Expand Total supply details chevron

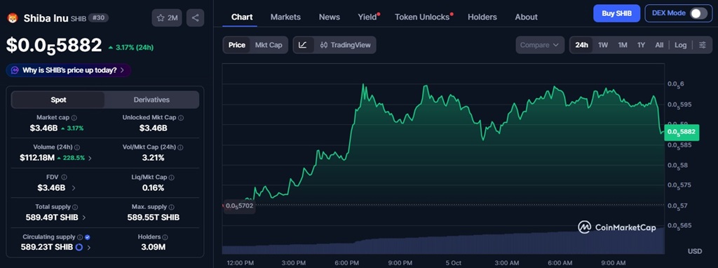pos(84,217)
